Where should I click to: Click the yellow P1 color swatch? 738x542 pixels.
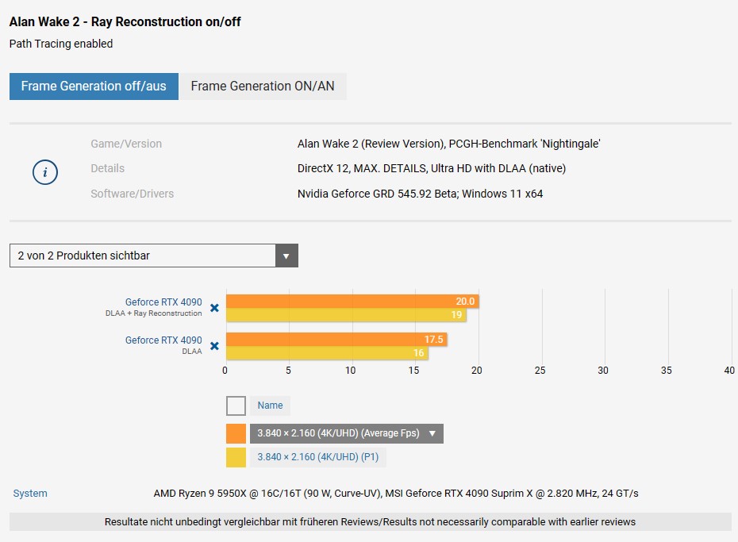236,457
